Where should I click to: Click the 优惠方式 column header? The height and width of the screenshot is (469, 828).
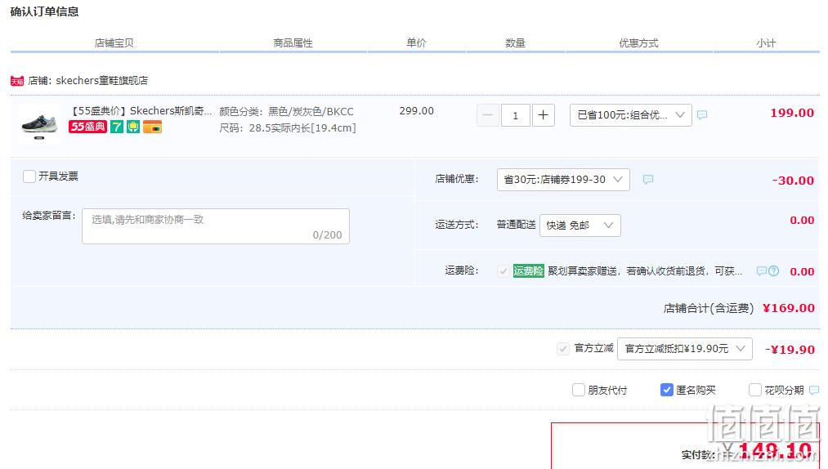coord(639,43)
